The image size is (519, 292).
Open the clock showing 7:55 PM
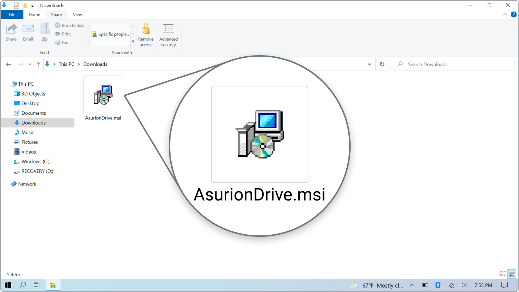tap(483, 285)
